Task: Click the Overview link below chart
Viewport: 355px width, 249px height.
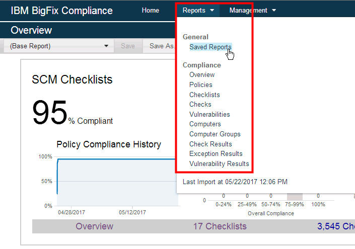Action: 94,226
